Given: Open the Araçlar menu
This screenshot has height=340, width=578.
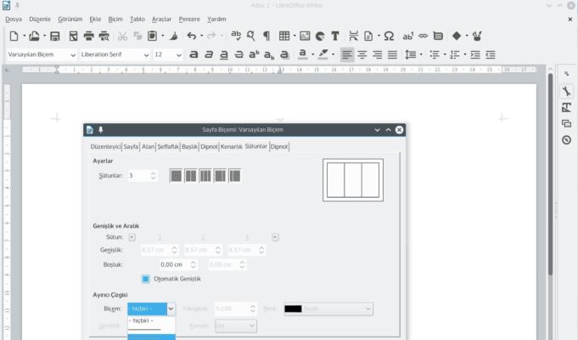Looking at the screenshot, I should click(161, 19).
